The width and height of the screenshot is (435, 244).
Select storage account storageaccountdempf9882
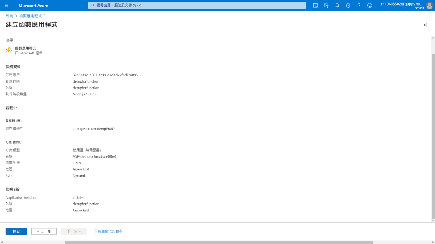point(94,129)
